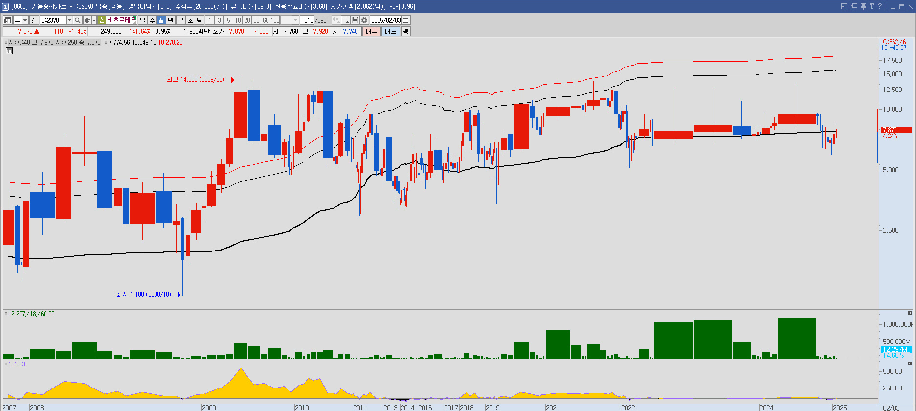Click the day high value 7,920
The image size is (916, 411).
pyautogui.click(x=320, y=31)
